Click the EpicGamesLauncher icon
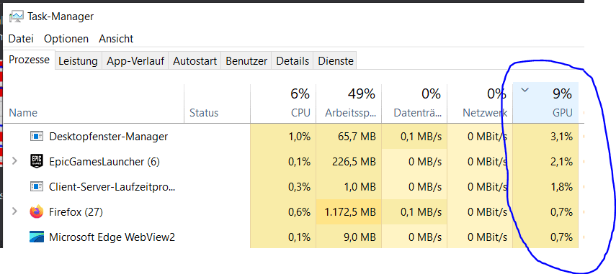The width and height of the screenshot is (616, 274). point(36,161)
